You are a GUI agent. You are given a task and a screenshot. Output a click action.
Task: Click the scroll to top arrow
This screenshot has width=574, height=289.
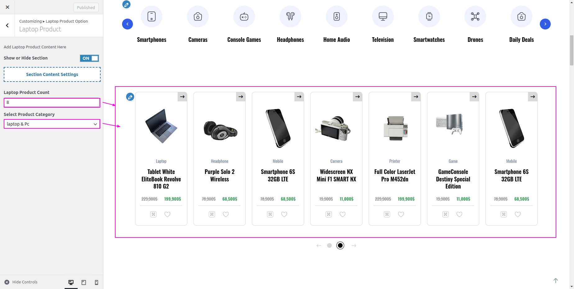tap(556, 280)
